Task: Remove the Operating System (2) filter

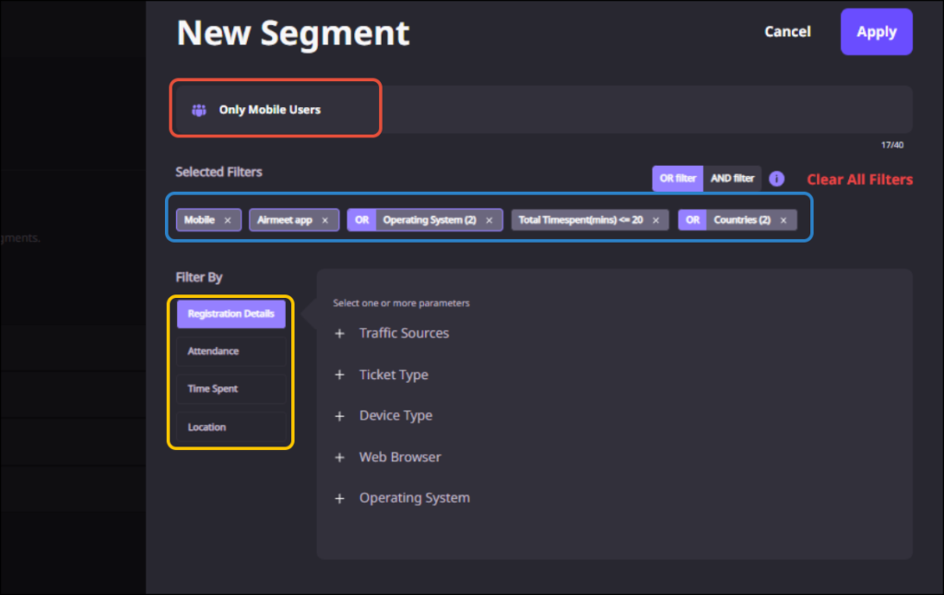Action: pos(490,220)
